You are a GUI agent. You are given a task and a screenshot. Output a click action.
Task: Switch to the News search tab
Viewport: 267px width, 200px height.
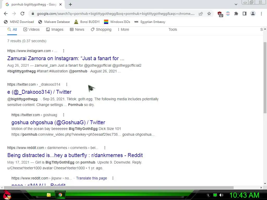pos(77,29)
